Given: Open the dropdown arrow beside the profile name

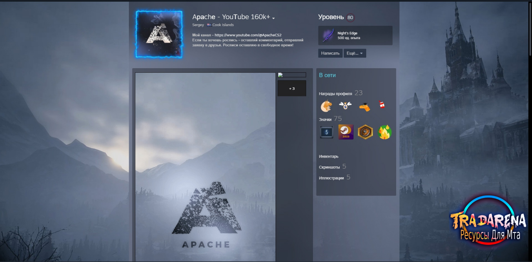Looking at the screenshot, I should (x=273, y=18).
